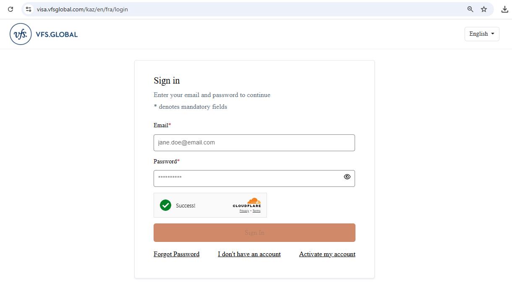
Task: Click the VFS.GLOBAL wordmark text
Action: tap(57, 34)
